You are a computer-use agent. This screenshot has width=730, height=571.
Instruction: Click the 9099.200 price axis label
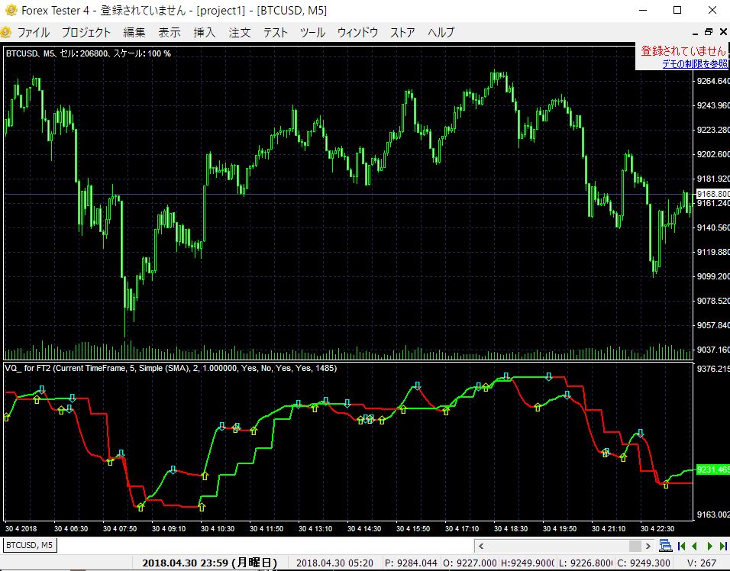click(712, 276)
